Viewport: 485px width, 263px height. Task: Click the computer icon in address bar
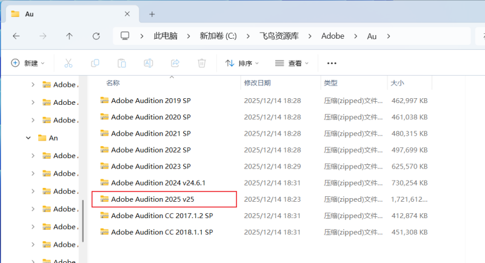click(x=125, y=36)
